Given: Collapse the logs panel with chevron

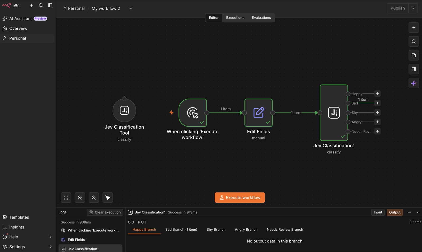Looking at the screenshot, I should point(417,212).
